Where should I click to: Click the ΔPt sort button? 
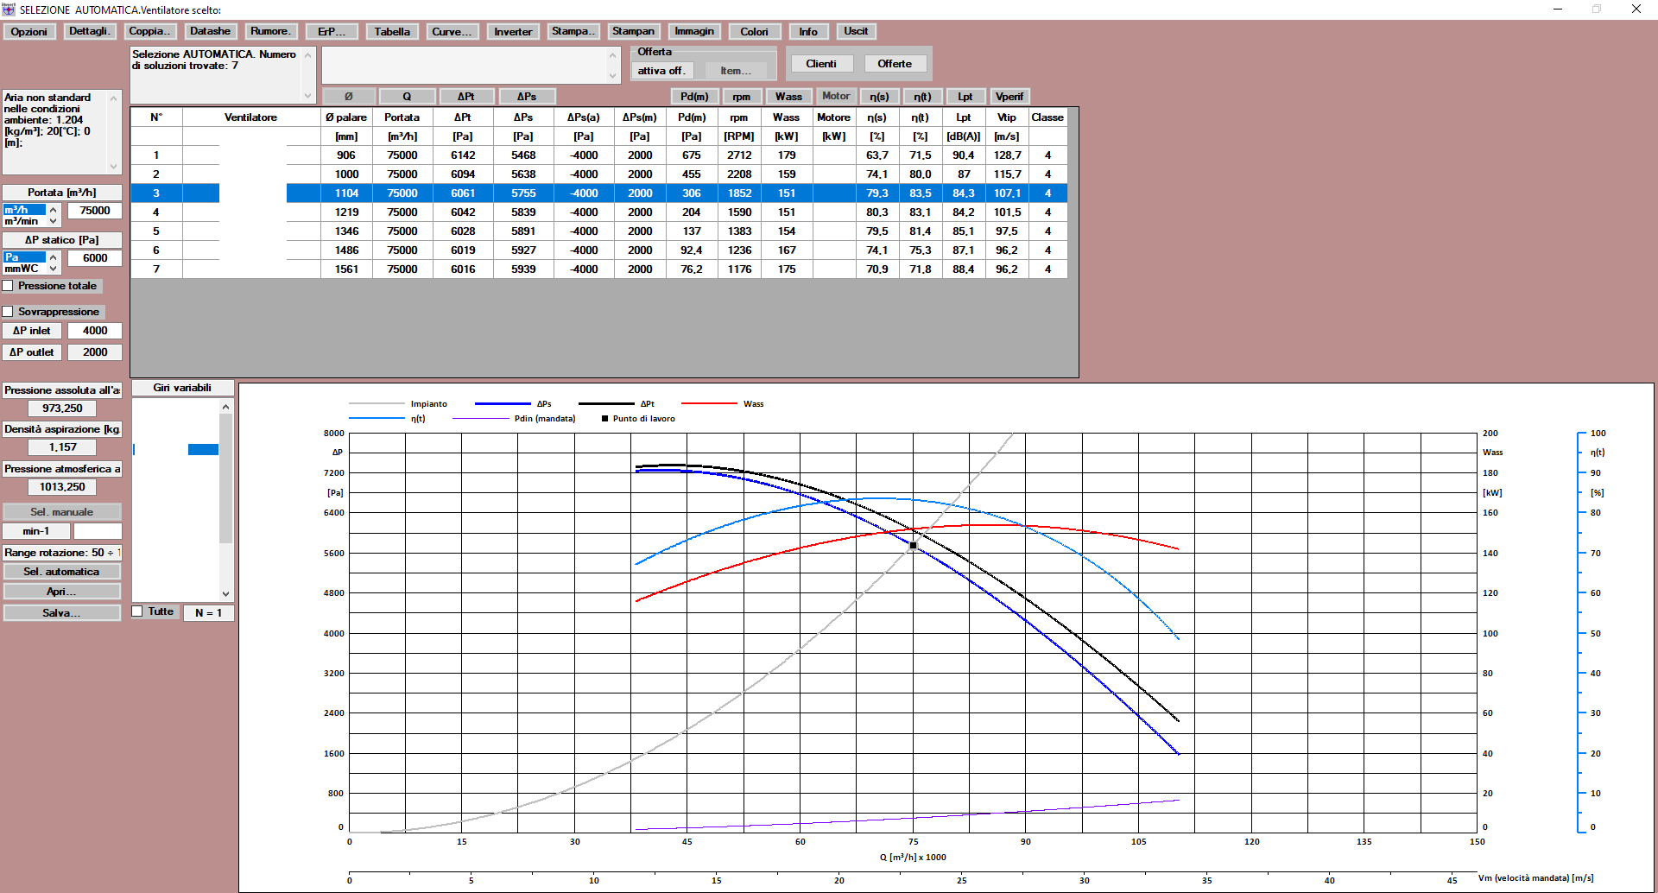click(465, 97)
